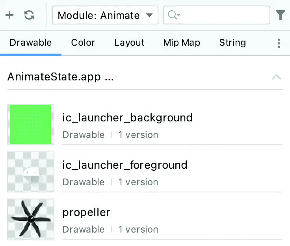Select the Mip Map tab
Viewport: 290px width, 246px height.
coord(182,43)
